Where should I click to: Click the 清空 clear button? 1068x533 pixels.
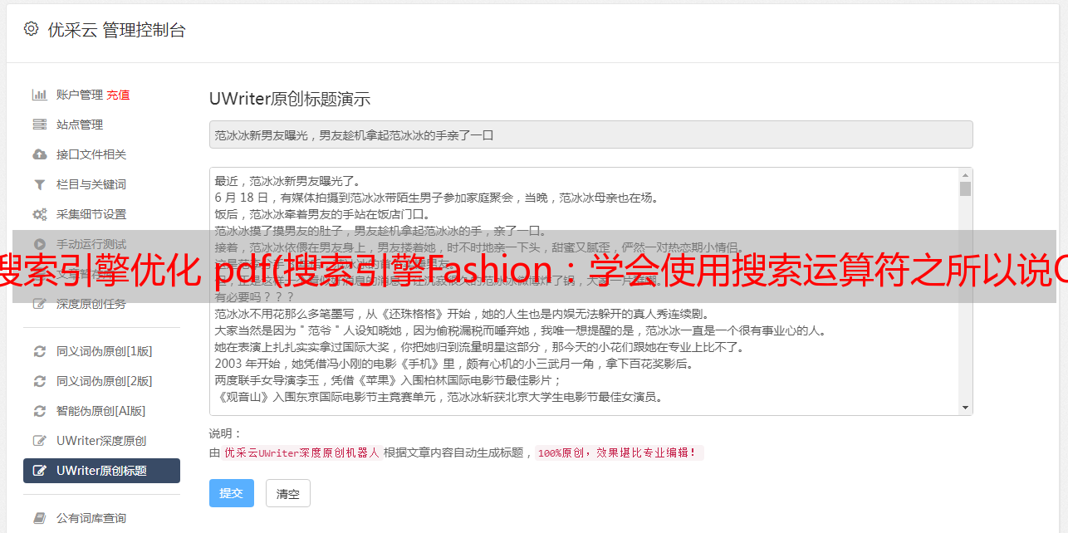(288, 493)
